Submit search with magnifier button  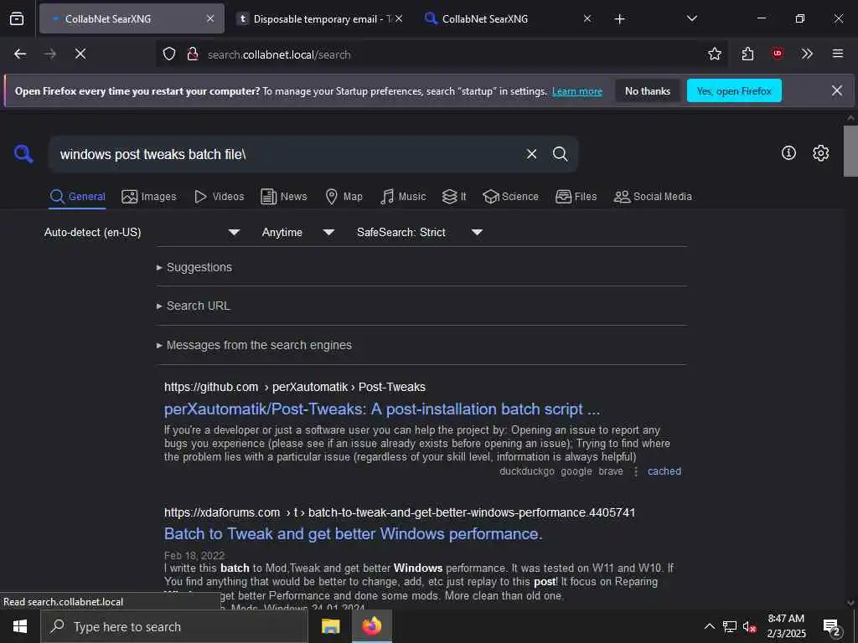[560, 154]
